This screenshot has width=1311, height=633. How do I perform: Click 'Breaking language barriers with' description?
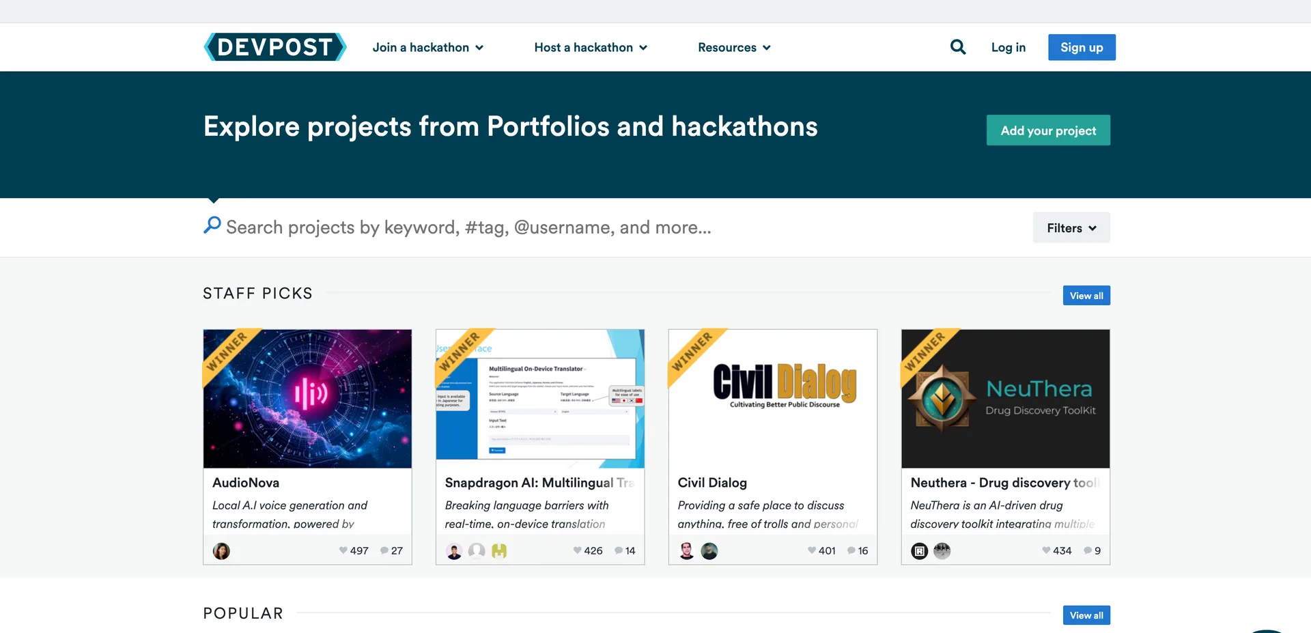(x=526, y=505)
